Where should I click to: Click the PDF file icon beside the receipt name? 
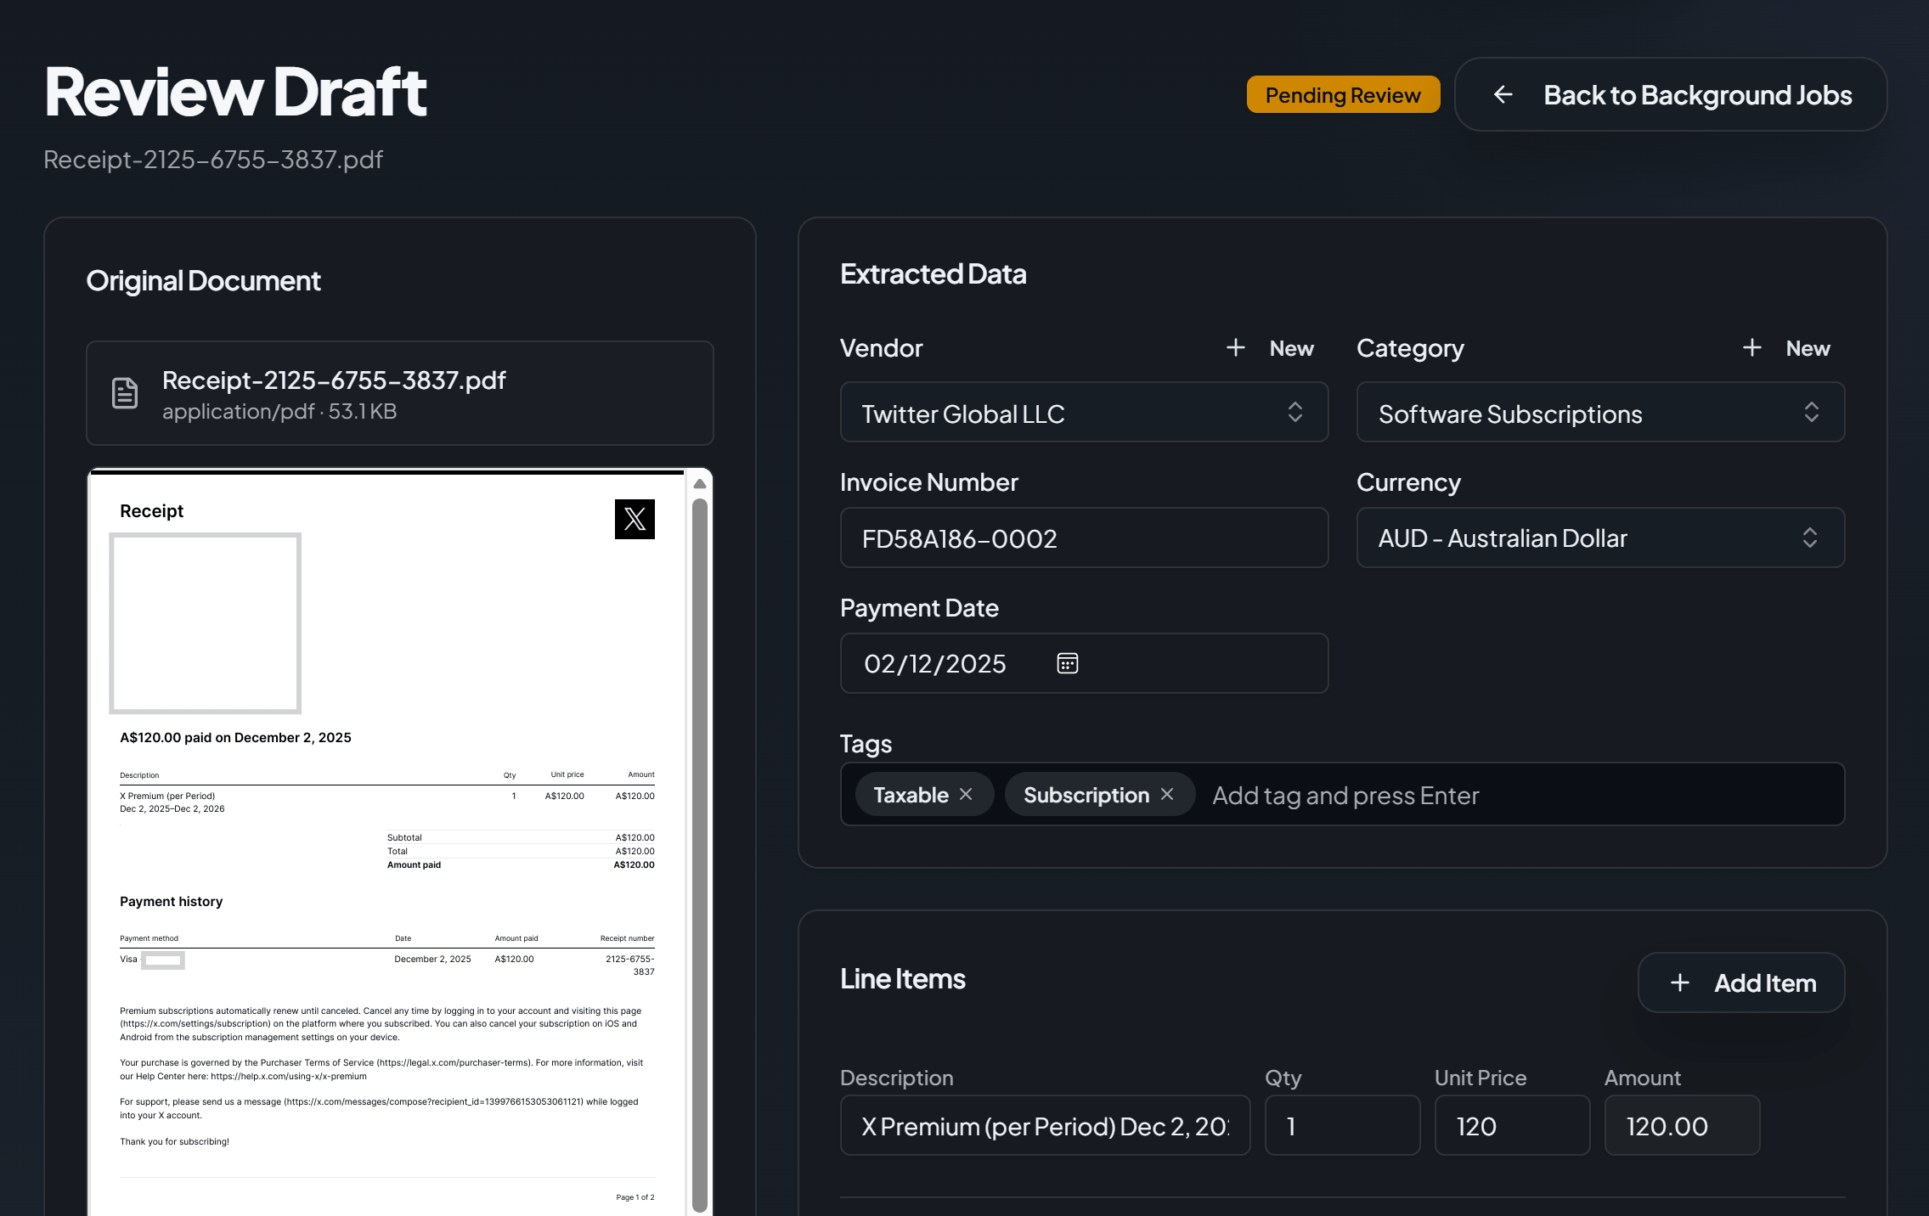click(123, 392)
